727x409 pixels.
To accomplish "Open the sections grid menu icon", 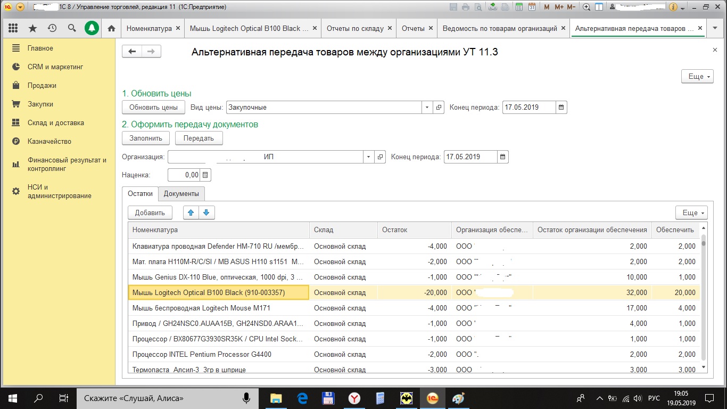I will [x=13, y=28].
